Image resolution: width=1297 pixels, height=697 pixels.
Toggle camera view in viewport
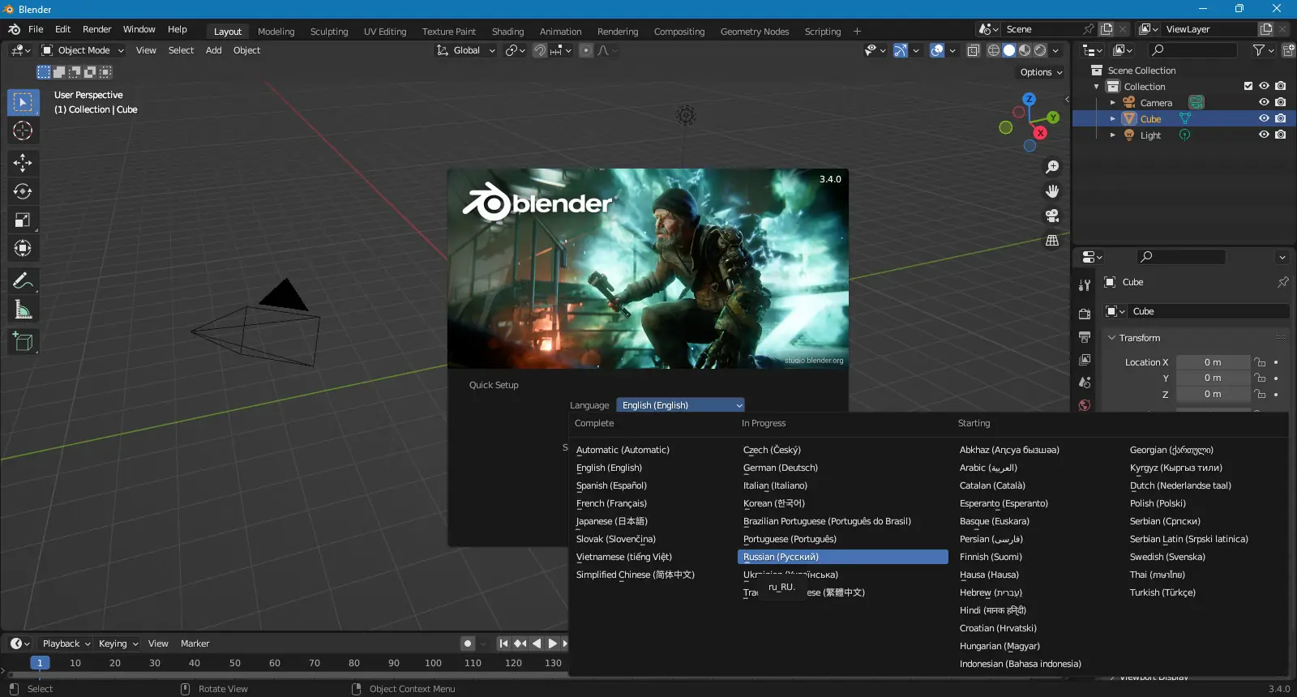(1052, 216)
